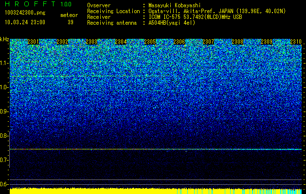
Task: Click the HROFFT 1.0.0 title text
Action: click(38, 4)
